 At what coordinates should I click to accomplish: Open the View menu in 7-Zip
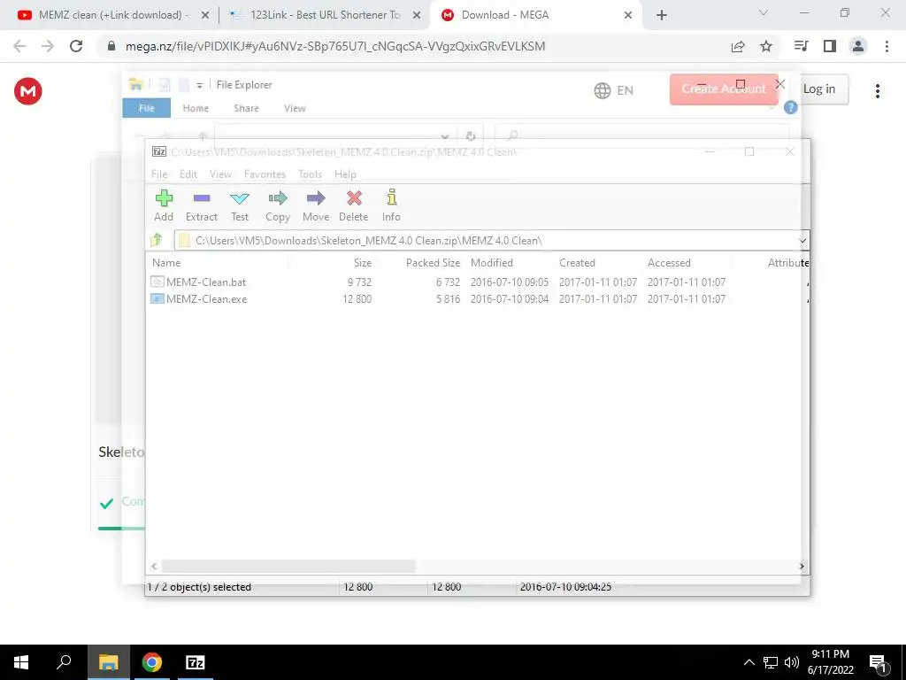coord(220,174)
